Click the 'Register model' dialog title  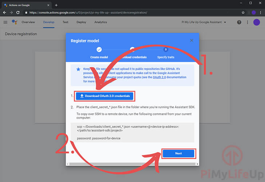tap(85, 41)
